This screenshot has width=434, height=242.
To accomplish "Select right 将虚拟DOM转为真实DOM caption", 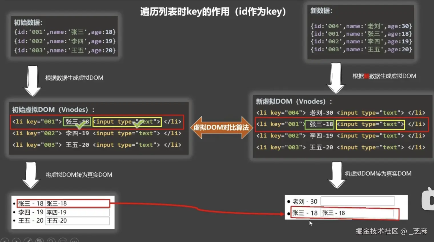I will pyautogui.click(x=378, y=174).
